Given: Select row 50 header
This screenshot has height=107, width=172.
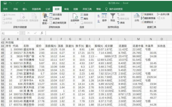Looking at the screenshot, I should [3, 67].
